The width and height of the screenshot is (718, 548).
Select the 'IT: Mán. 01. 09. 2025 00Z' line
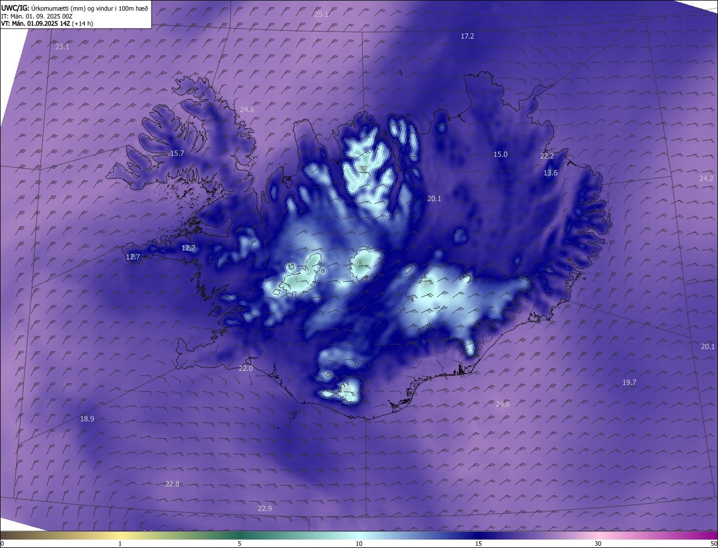tap(36, 16)
